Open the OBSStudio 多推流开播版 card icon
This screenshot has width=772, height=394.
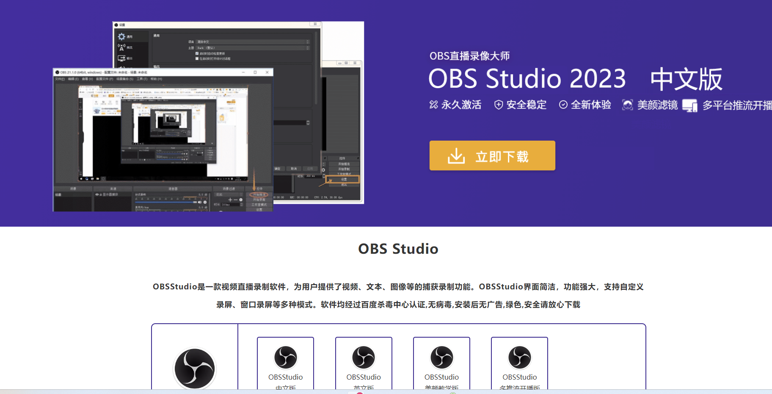coord(520,357)
